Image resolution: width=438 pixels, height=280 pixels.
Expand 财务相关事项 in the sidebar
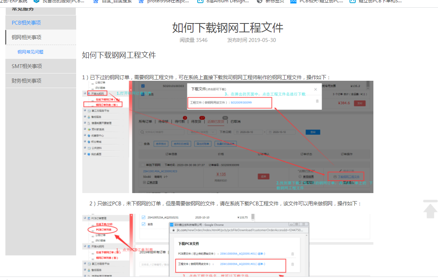(27, 81)
